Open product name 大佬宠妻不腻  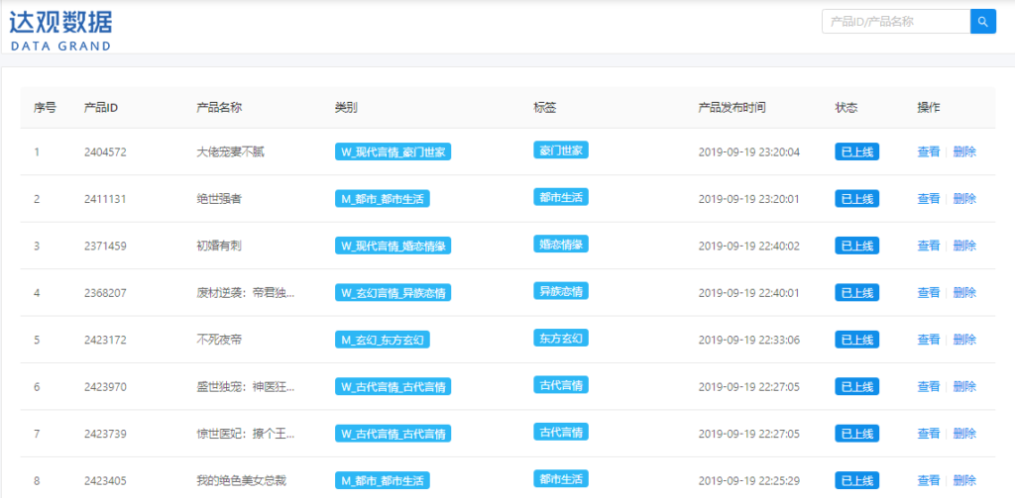230,151
